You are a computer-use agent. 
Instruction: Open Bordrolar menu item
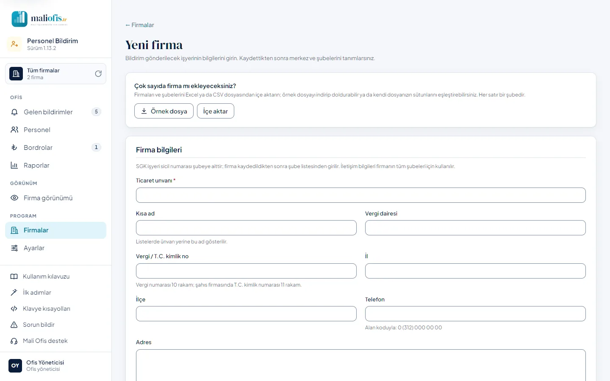(x=55, y=148)
